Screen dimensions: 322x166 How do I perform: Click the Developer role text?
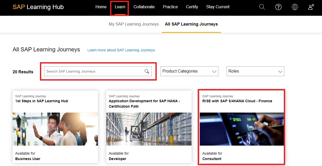coord(118,159)
